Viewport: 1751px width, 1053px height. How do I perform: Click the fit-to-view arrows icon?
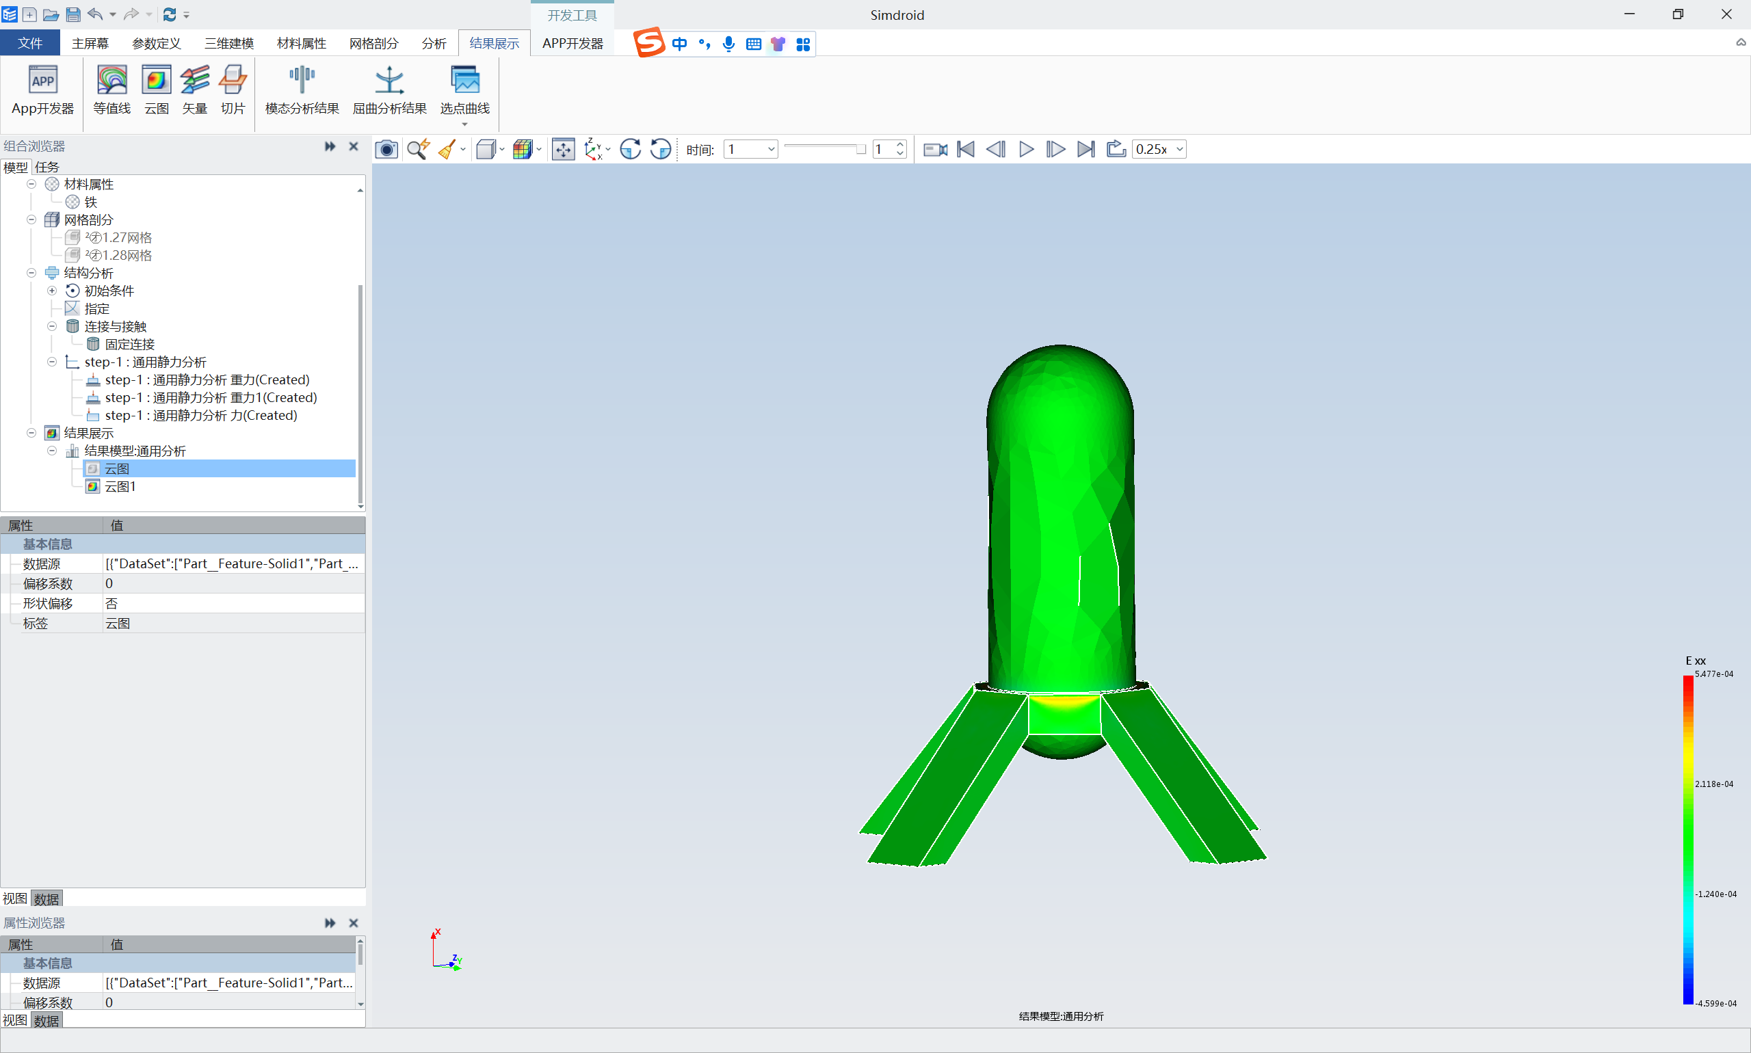click(563, 149)
